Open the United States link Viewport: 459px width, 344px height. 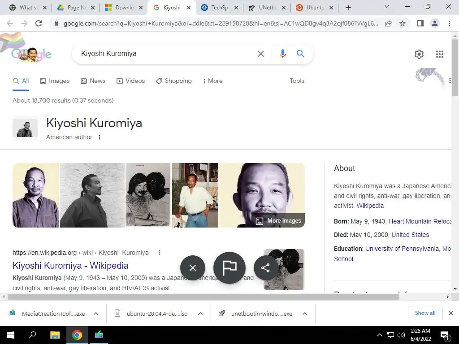click(410, 235)
